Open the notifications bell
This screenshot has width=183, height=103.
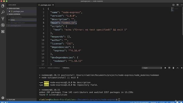coord(181,102)
